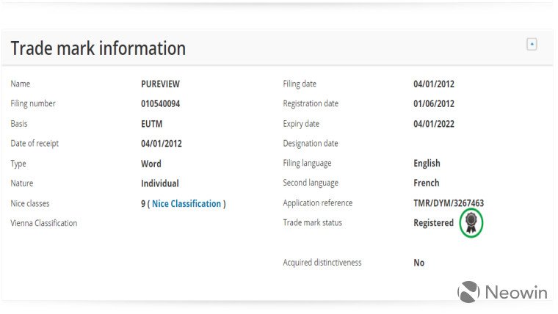This screenshot has height=314, width=558.
Task: Click the Acquired distinctiveness No value
Action: pyautogui.click(x=418, y=263)
